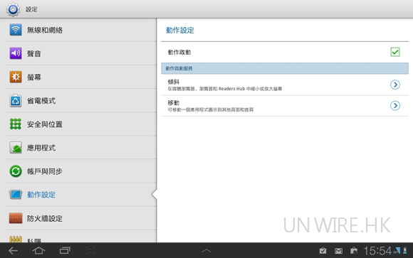
Task: Tap the Readers Hub description under 傾斜
Action: (225, 89)
